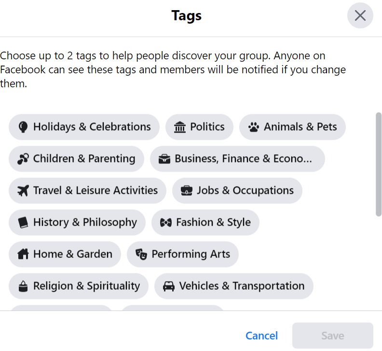382x351 pixels.
Task: Pick the Home & Garden tag
Action: click(x=65, y=254)
